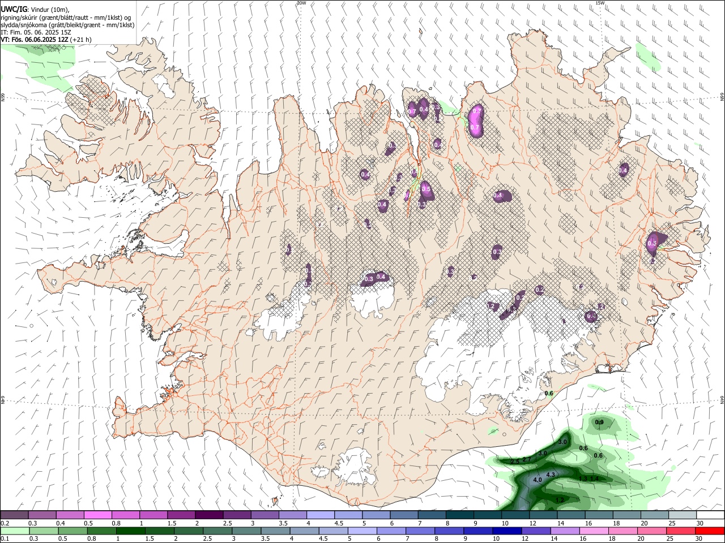
Task: Select the dark teal swatch labeled 8 in the upper legend
Action: [x=459, y=515]
